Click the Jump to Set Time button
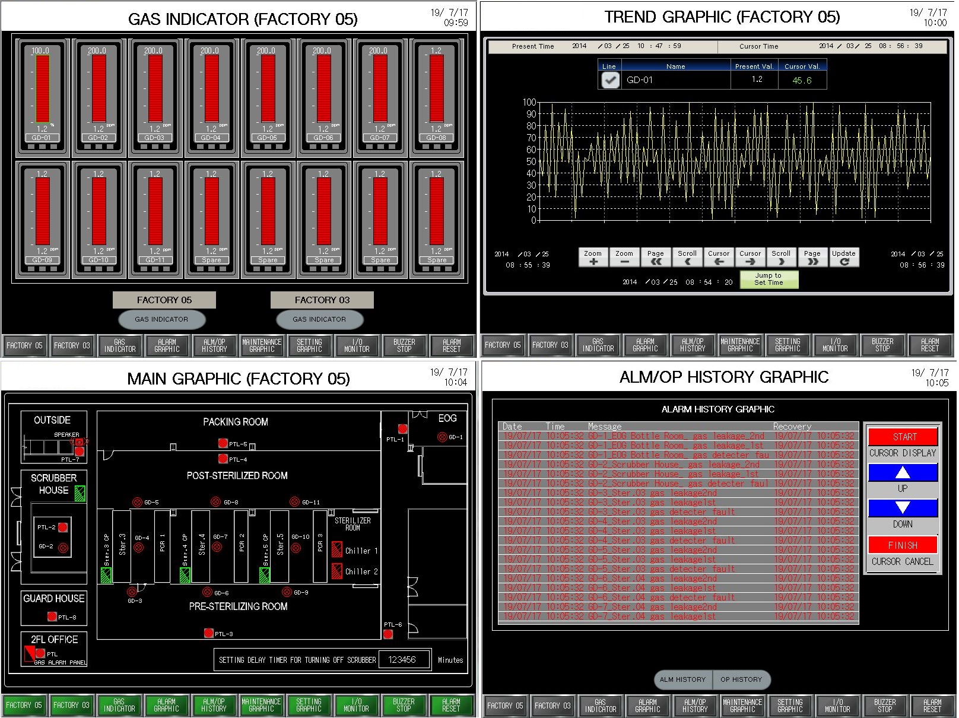 [x=769, y=279]
